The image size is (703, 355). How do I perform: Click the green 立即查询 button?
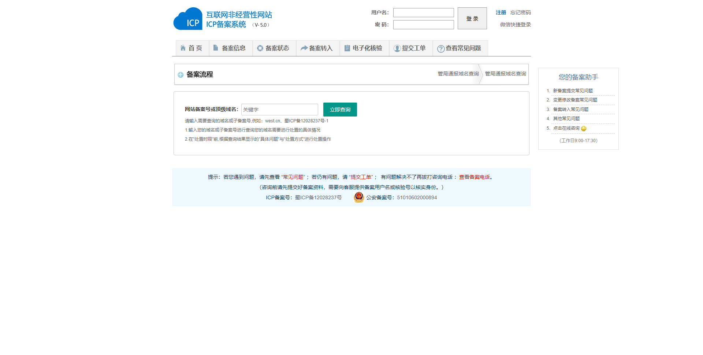pos(340,110)
